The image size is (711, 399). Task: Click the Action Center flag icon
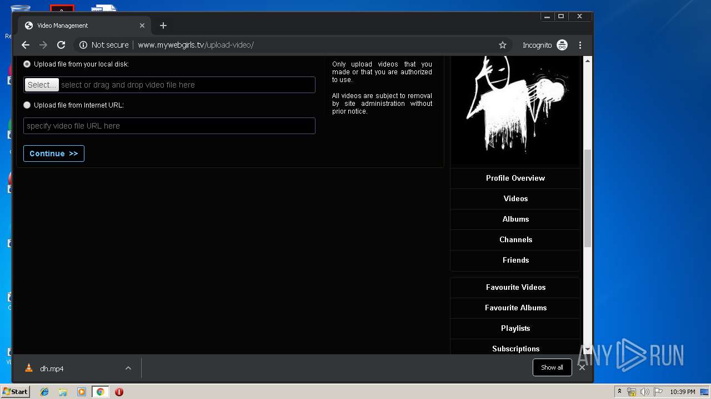coord(658,392)
